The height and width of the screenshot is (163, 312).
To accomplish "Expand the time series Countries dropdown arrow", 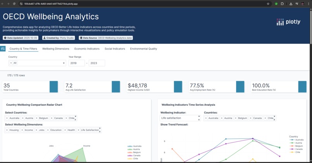I will click(x=274, y=117).
